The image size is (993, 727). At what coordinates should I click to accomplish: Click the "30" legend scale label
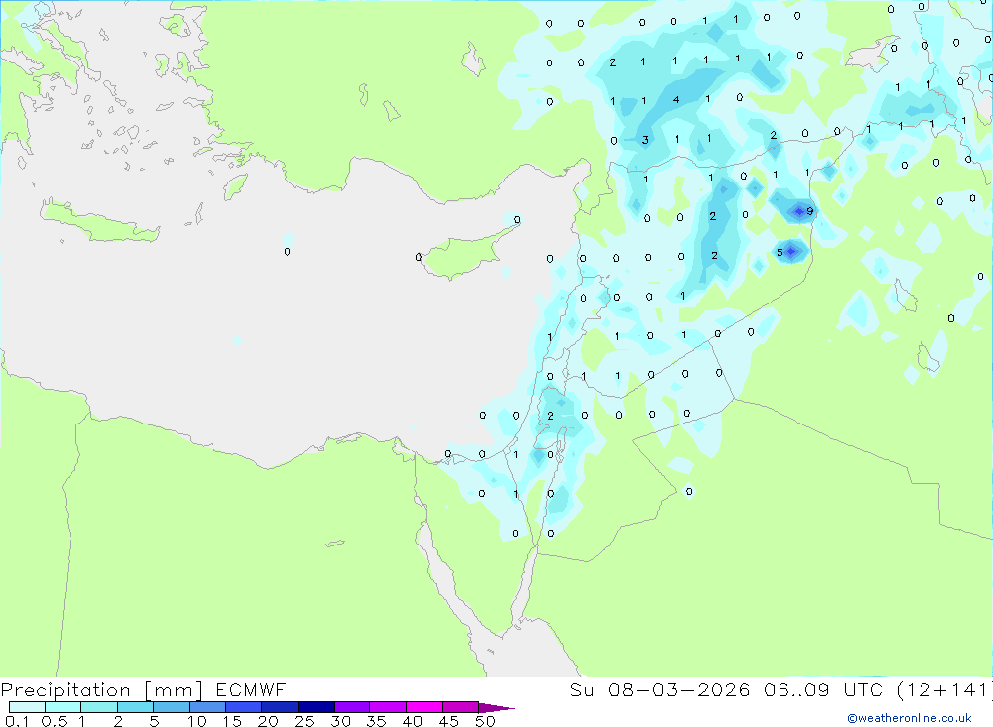point(340,721)
